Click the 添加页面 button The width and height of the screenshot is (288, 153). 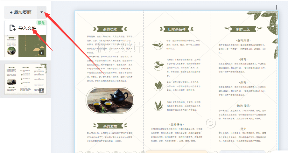click(21, 12)
